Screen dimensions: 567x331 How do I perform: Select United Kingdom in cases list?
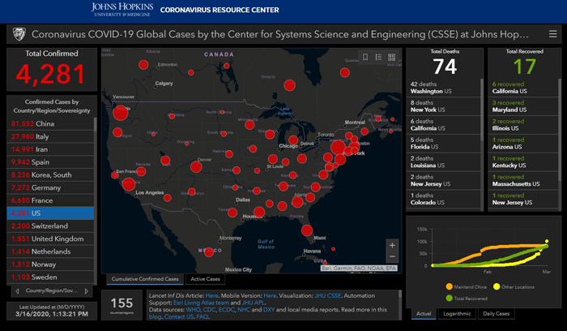[50, 239]
